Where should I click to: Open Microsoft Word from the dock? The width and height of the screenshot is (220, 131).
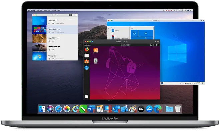pyautogui.click(x=91, y=109)
